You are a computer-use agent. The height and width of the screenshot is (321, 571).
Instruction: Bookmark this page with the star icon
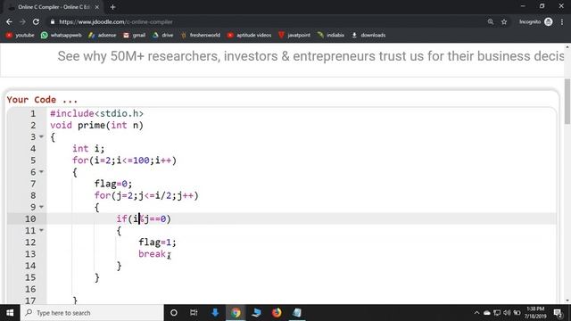pos(504,21)
